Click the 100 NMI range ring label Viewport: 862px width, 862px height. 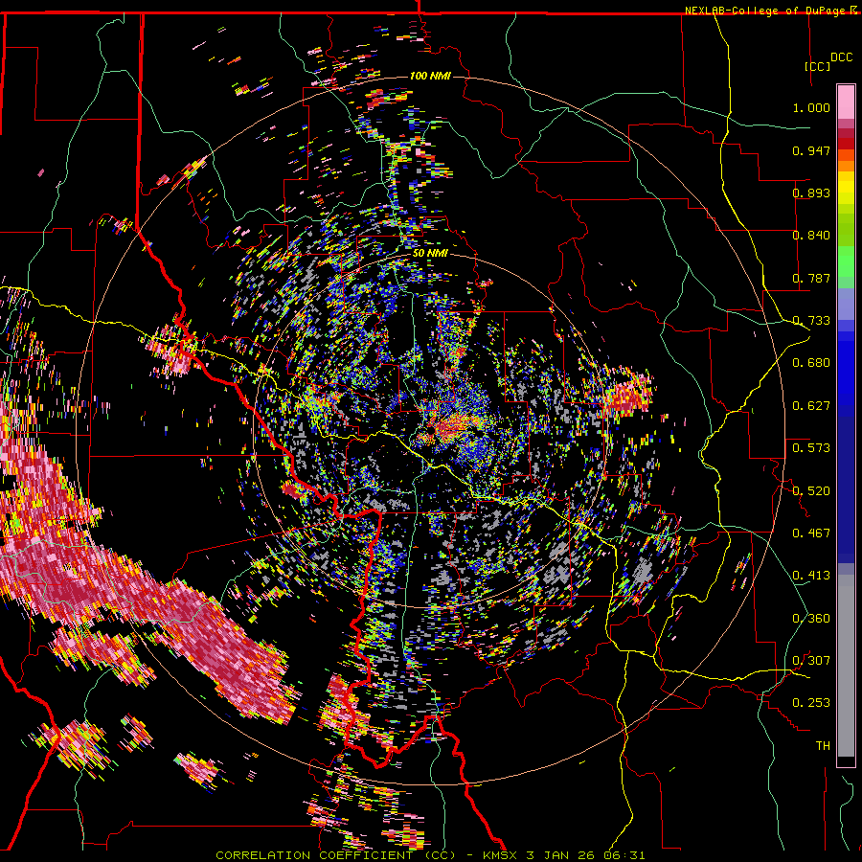(x=430, y=76)
